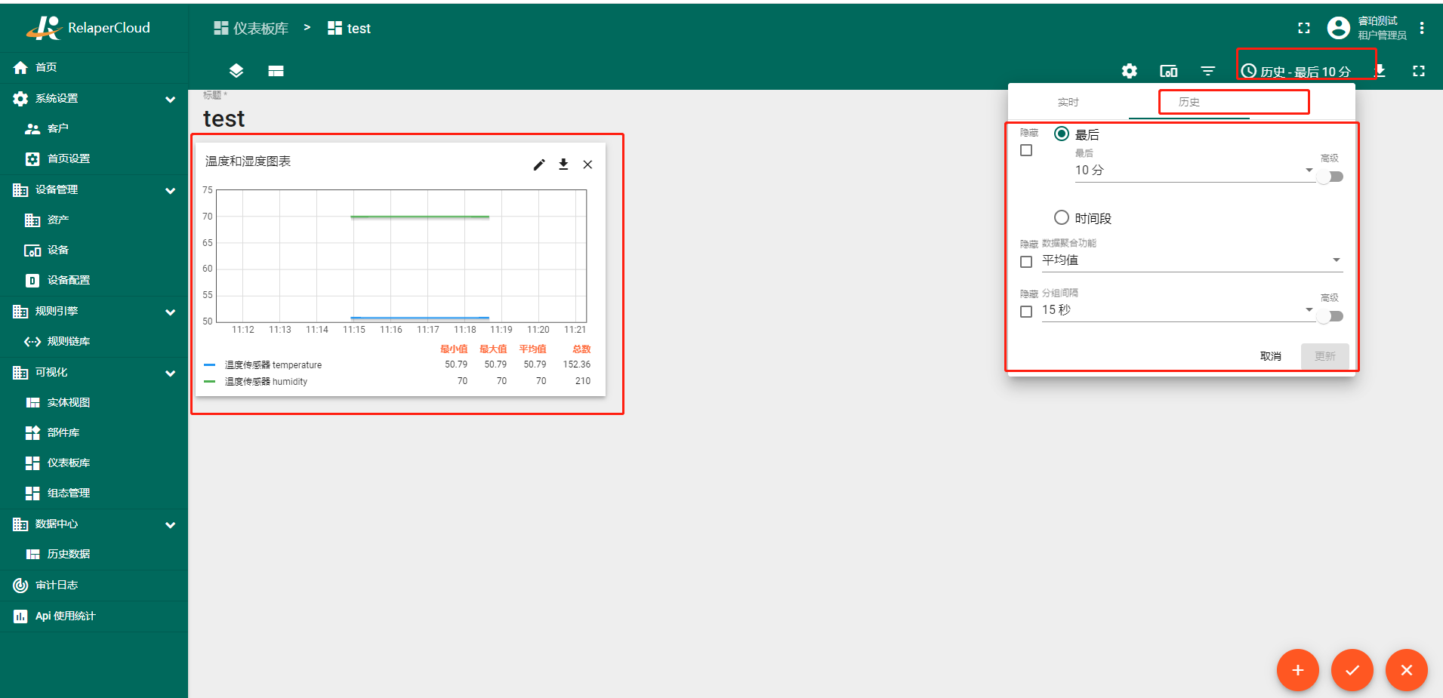Open the filters icon in toolbar
This screenshot has width=1443, height=698.
[1208, 71]
